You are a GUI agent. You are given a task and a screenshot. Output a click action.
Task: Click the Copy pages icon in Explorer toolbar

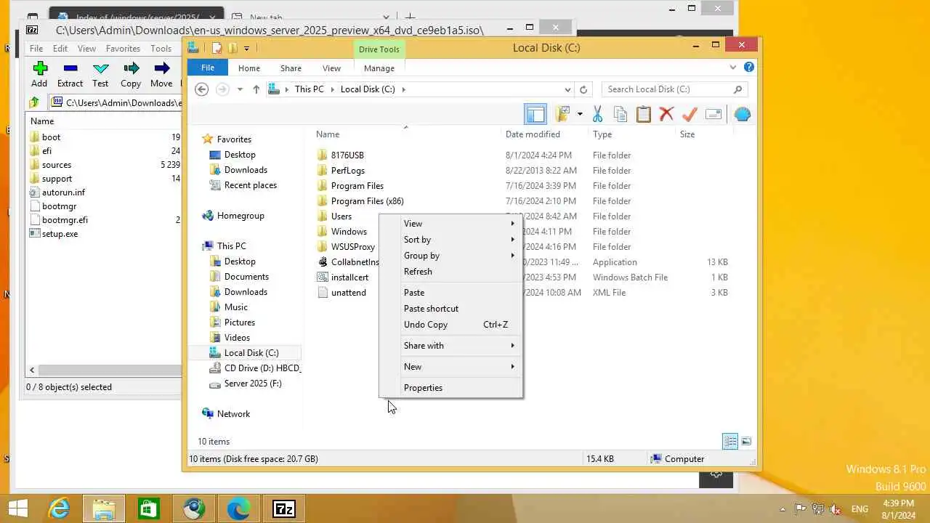coord(620,114)
